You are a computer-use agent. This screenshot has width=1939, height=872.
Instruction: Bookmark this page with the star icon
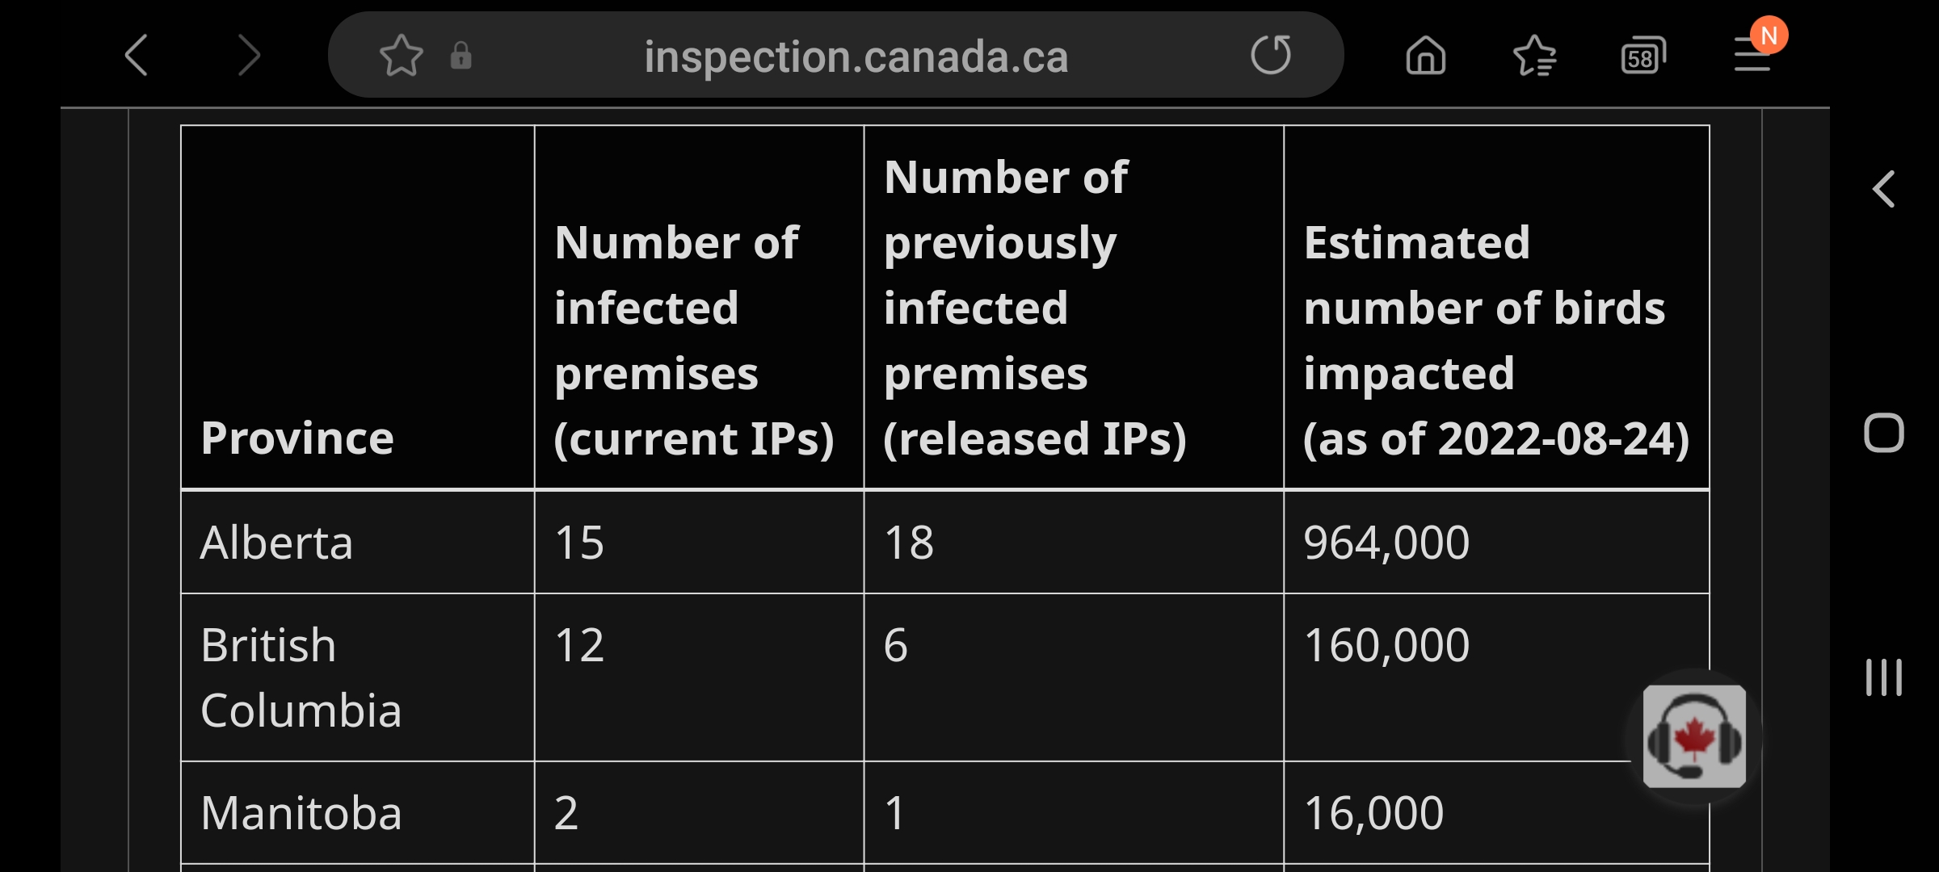point(401,56)
